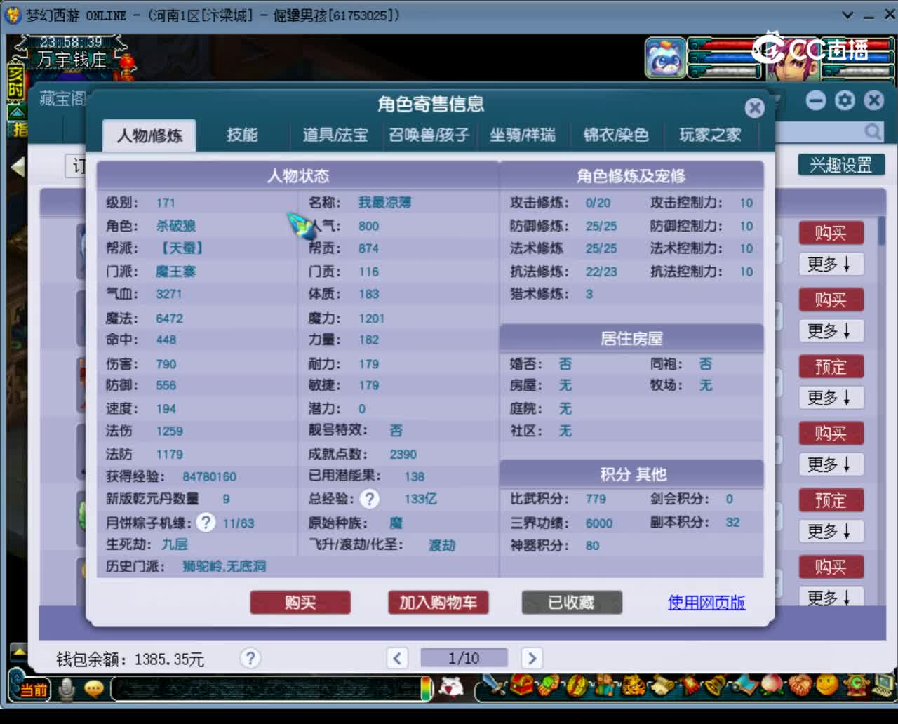Switch to the 锦衣/染色 tab
Image resolution: width=898 pixels, height=724 pixels.
pos(616,135)
